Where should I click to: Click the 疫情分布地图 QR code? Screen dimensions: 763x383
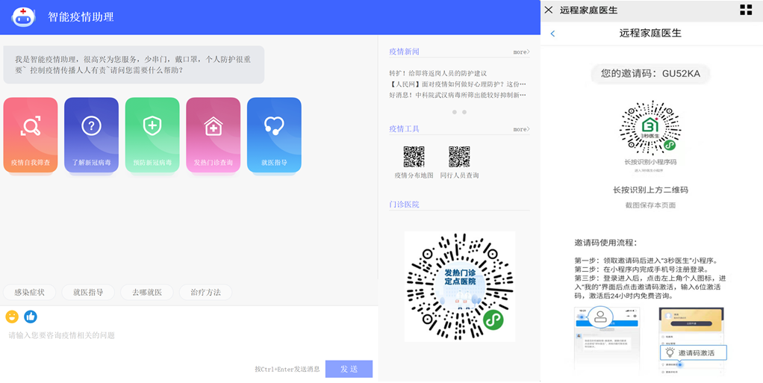[x=414, y=157]
